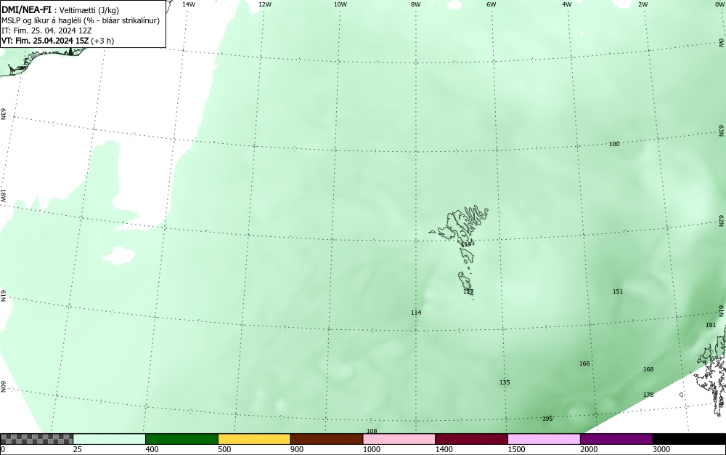Click the map value 166
The width and height of the screenshot is (726, 455).
tap(584, 363)
